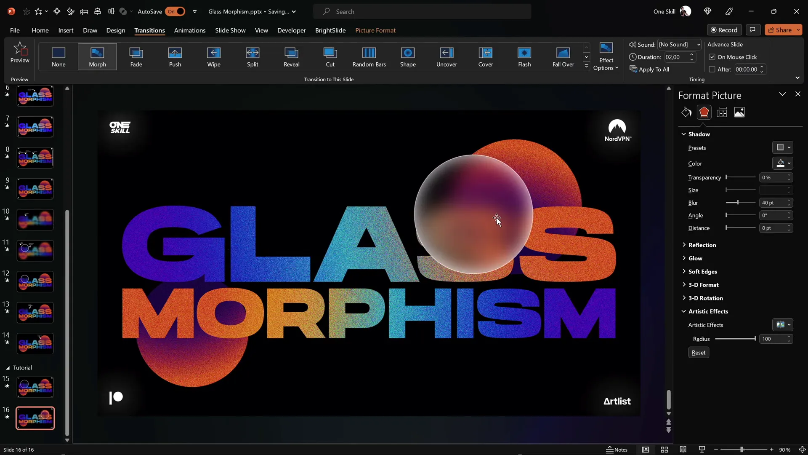Select slide 12 thumbnail
The image size is (808, 455).
[35, 281]
